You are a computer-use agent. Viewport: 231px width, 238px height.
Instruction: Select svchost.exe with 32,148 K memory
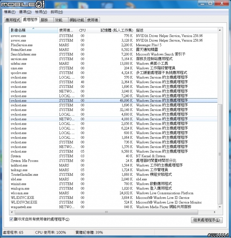tap(113, 110)
